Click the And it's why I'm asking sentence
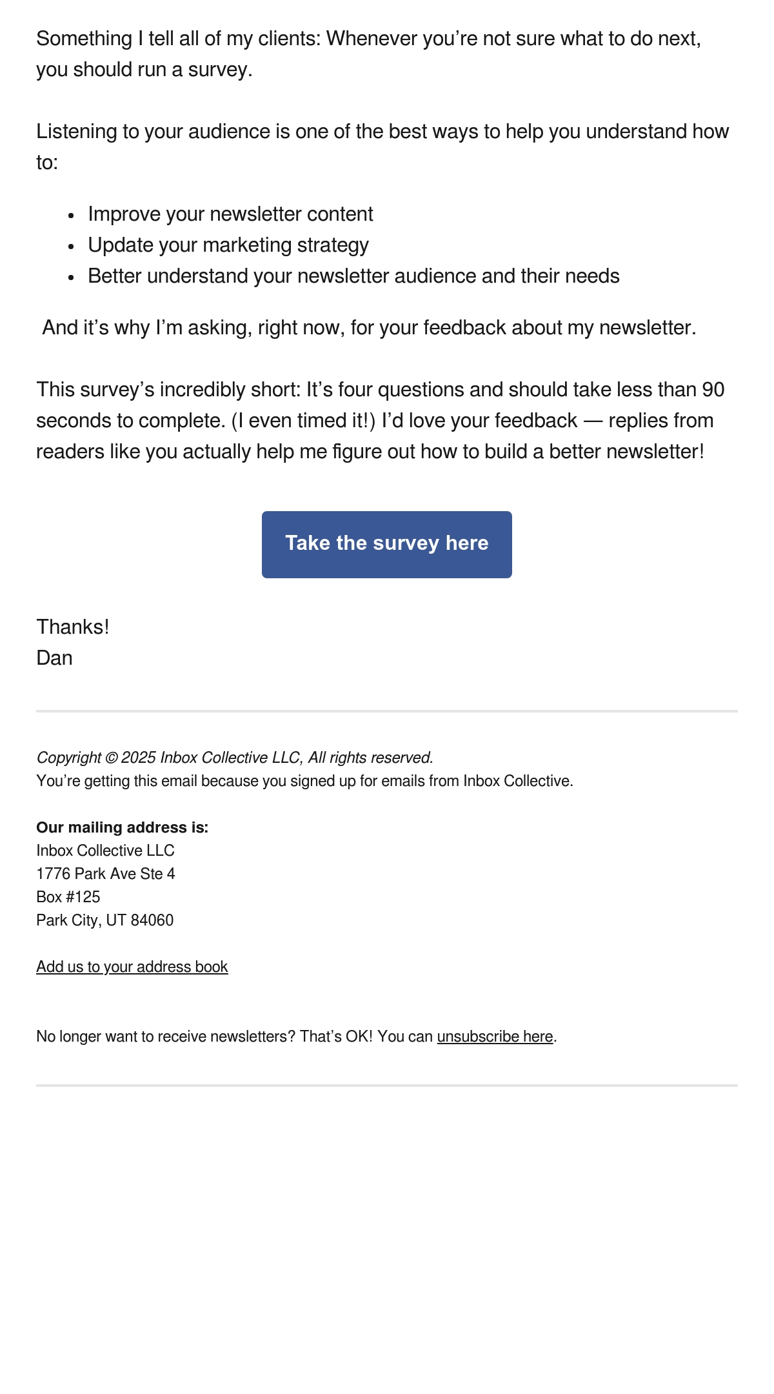774x1394 pixels. (x=369, y=327)
